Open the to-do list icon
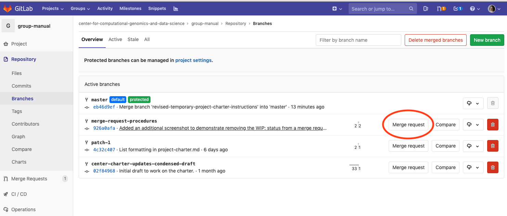The image size is (507, 216). [x=458, y=9]
